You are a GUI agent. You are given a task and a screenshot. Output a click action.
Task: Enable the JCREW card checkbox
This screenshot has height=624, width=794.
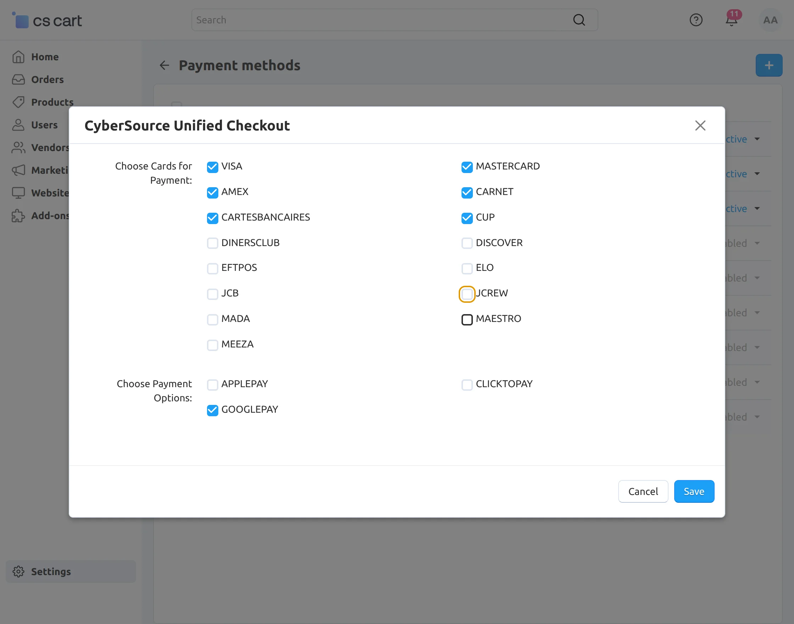pyautogui.click(x=467, y=294)
